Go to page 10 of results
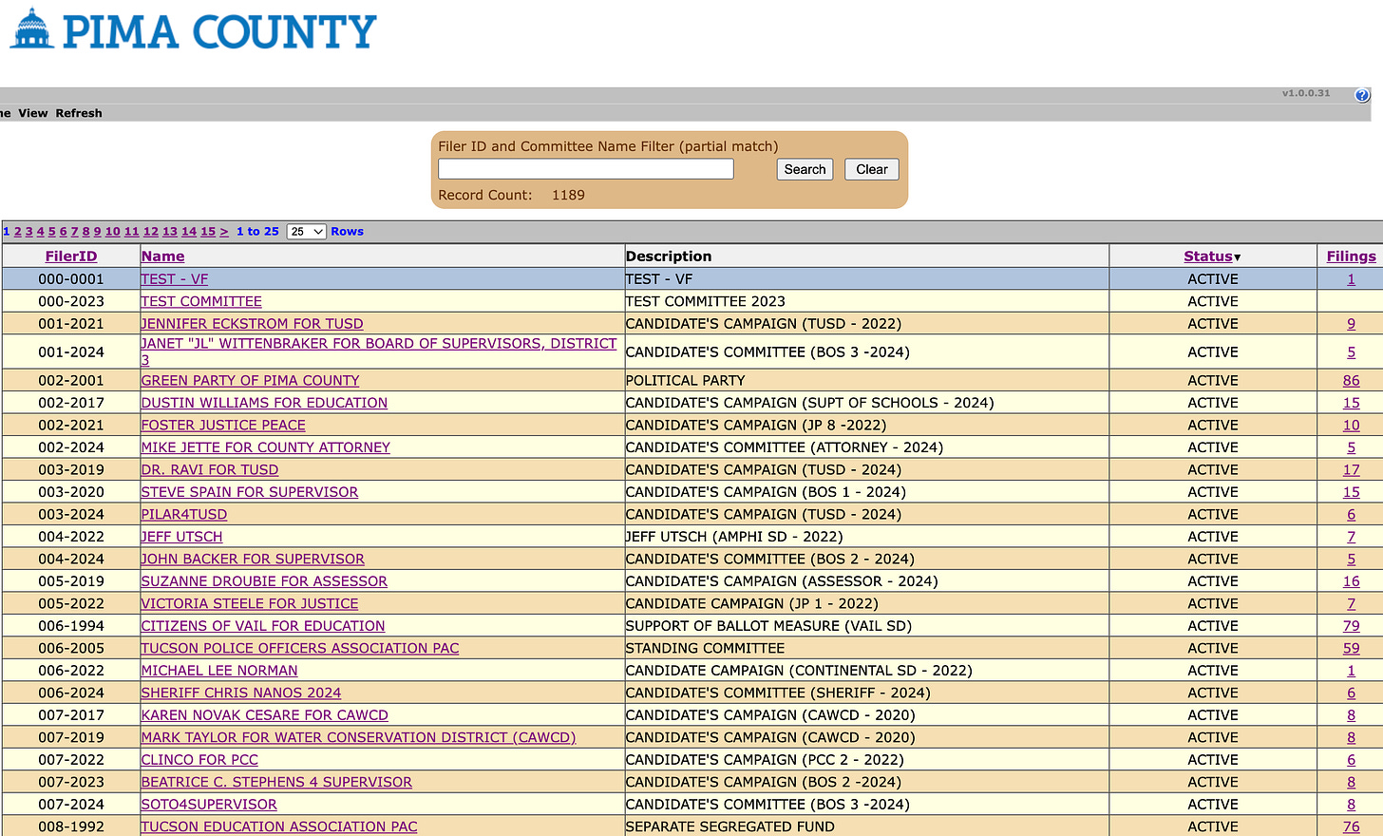The height and width of the screenshot is (836, 1383). (112, 232)
